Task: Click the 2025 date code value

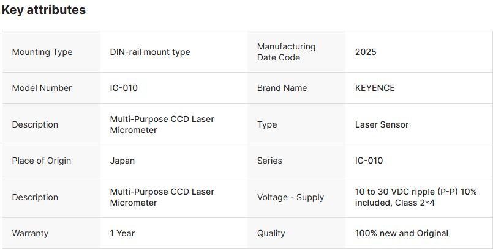Action: 366,52
